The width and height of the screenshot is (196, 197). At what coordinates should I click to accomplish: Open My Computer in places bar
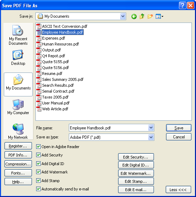coord(18,107)
